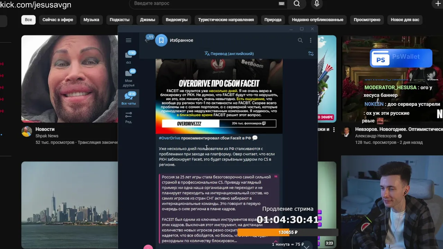The image size is (443, 249).
Task: Edit folders with Ред. icon
Action: (128, 117)
